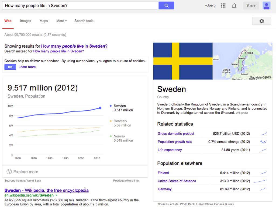276x207 pixels.
Task: Open the Gross domestic product sparkline chart
Action: (x=264, y=134)
